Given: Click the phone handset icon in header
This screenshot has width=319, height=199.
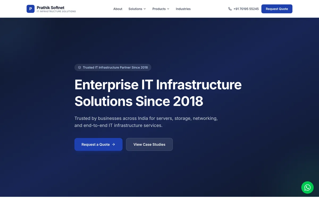Looking at the screenshot, I should (230, 9).
